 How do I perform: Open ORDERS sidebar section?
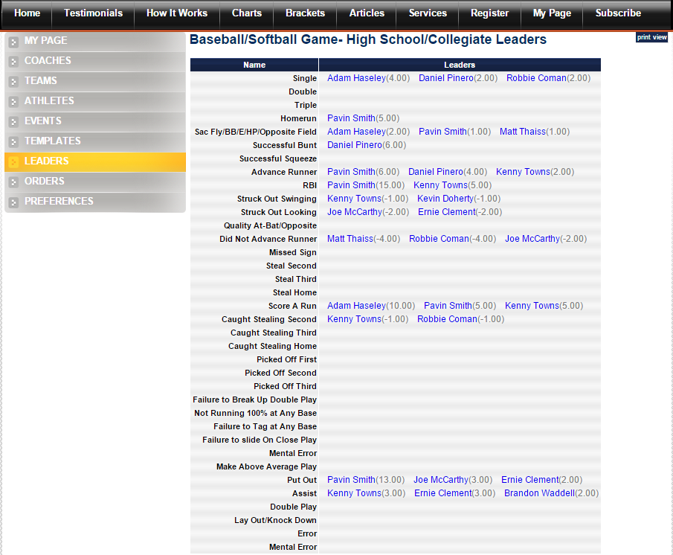pos(95,181)
